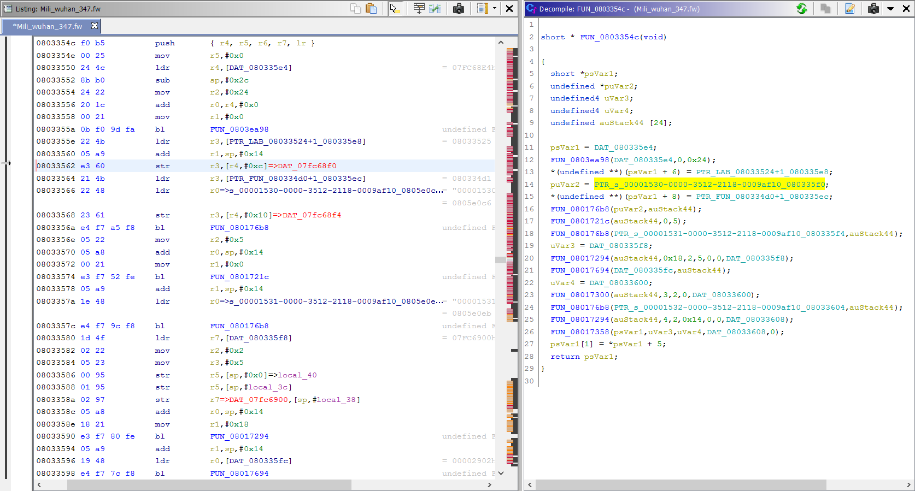Screen dimensions: 915x491
Task: Click the Listing title bar icon
Action: (8, 9)
